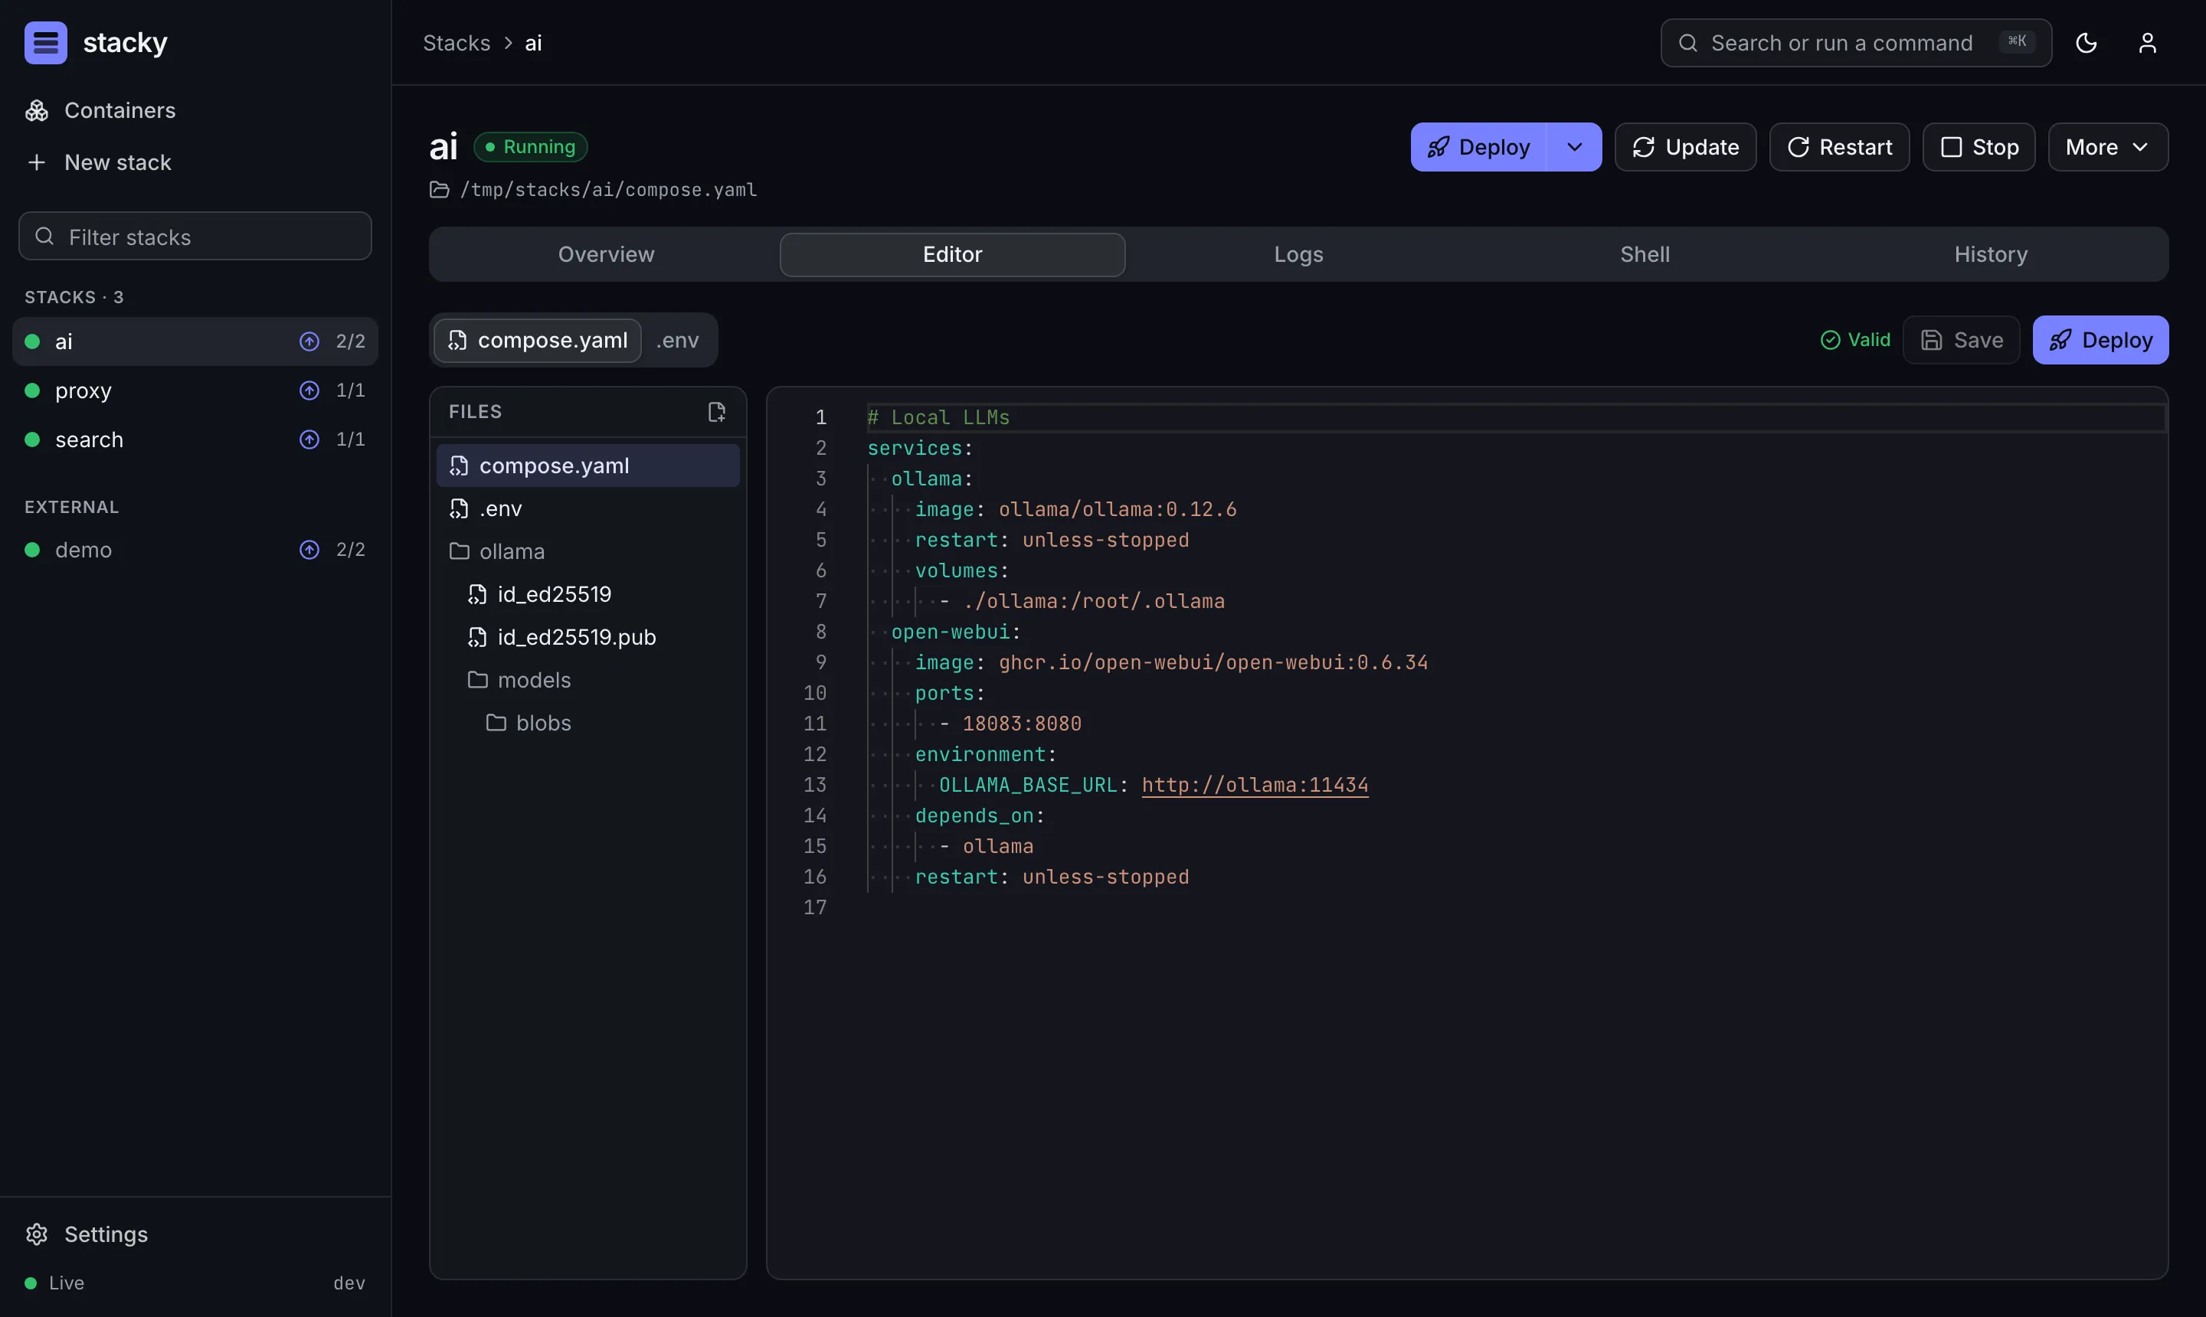The height and width of the screenshot is (1317, 2206).
Task: Restart the ai stack
Action: pos(1838,146)
